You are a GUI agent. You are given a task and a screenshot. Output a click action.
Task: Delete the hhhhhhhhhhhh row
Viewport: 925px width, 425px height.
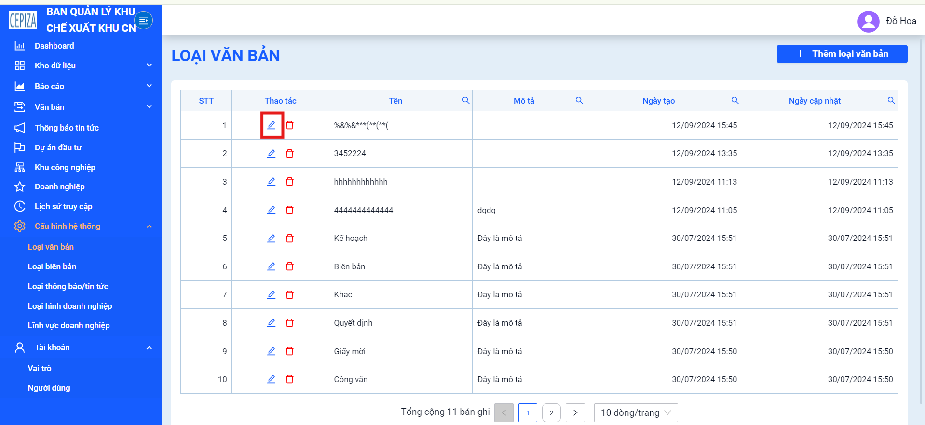(x=289, y=182)
